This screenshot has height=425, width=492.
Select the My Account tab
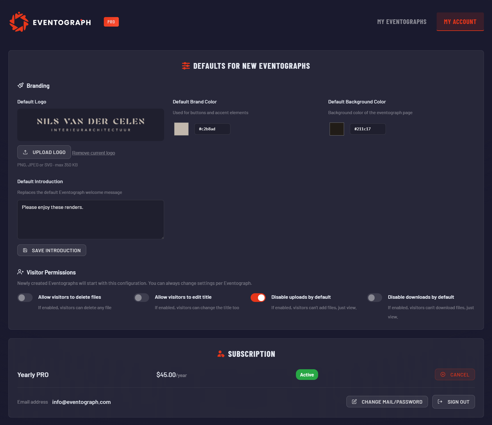(460, 22)
